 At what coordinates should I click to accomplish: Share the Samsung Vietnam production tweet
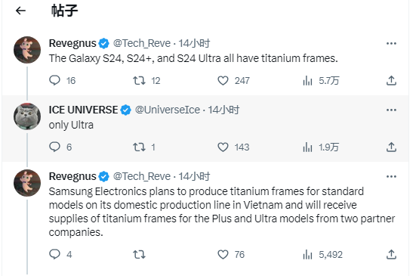tap(391, 254)
